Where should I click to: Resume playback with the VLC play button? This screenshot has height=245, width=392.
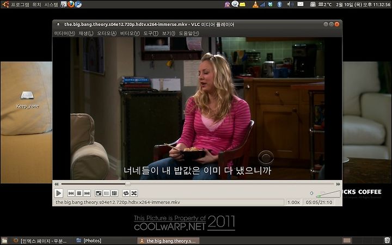(58, 193)
